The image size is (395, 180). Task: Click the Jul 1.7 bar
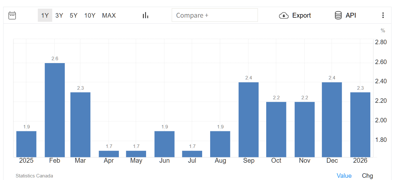coord(192,154)
